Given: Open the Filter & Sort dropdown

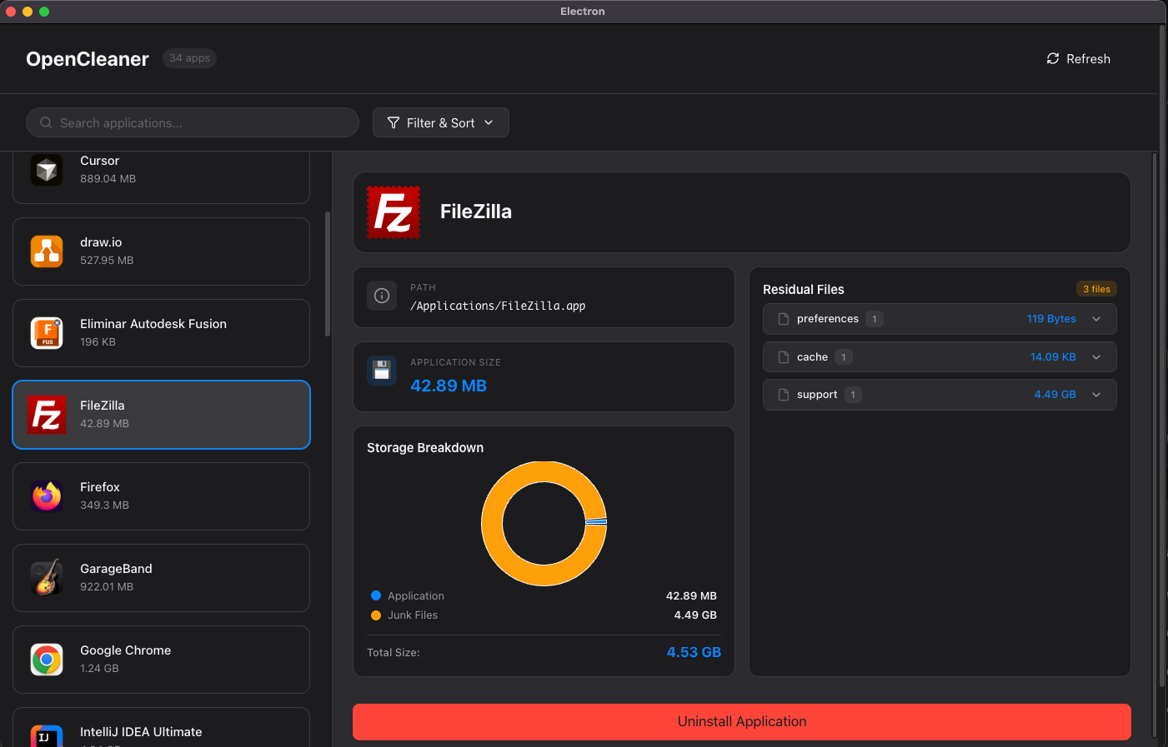Looking at the screenshot, I should tap(440, 122).
